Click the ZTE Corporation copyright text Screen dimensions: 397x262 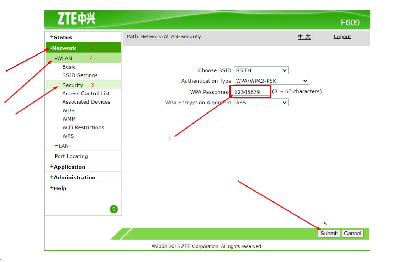tap(207, 246)
